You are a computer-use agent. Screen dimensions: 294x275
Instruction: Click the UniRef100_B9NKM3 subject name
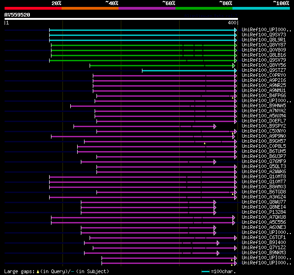(x=264, y=253)
